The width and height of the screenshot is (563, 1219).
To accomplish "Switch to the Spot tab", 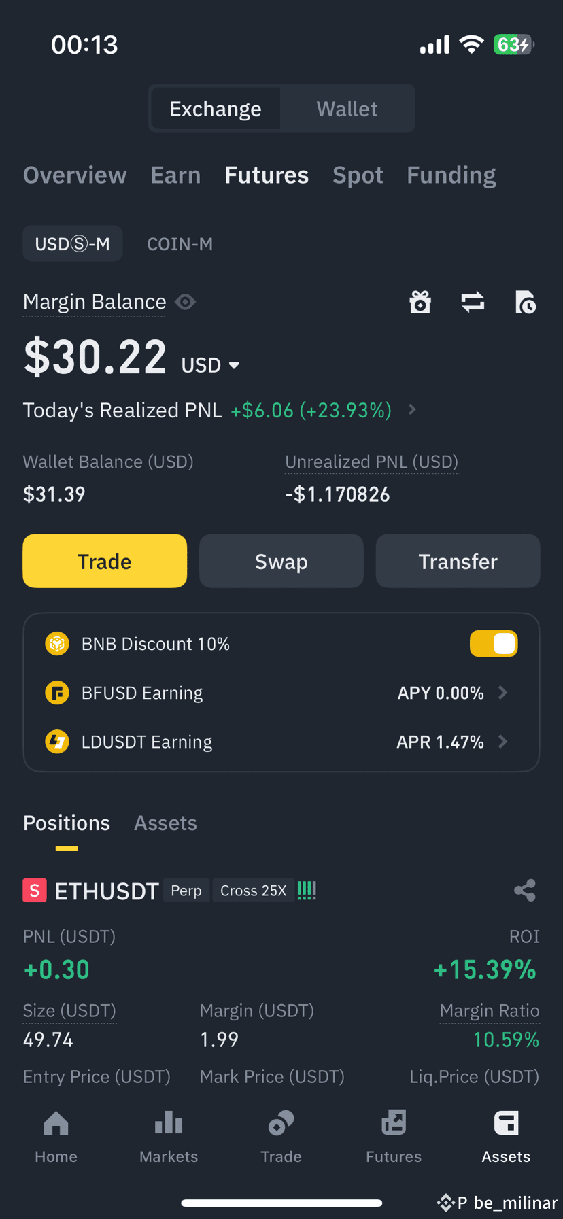I will 358,175.
